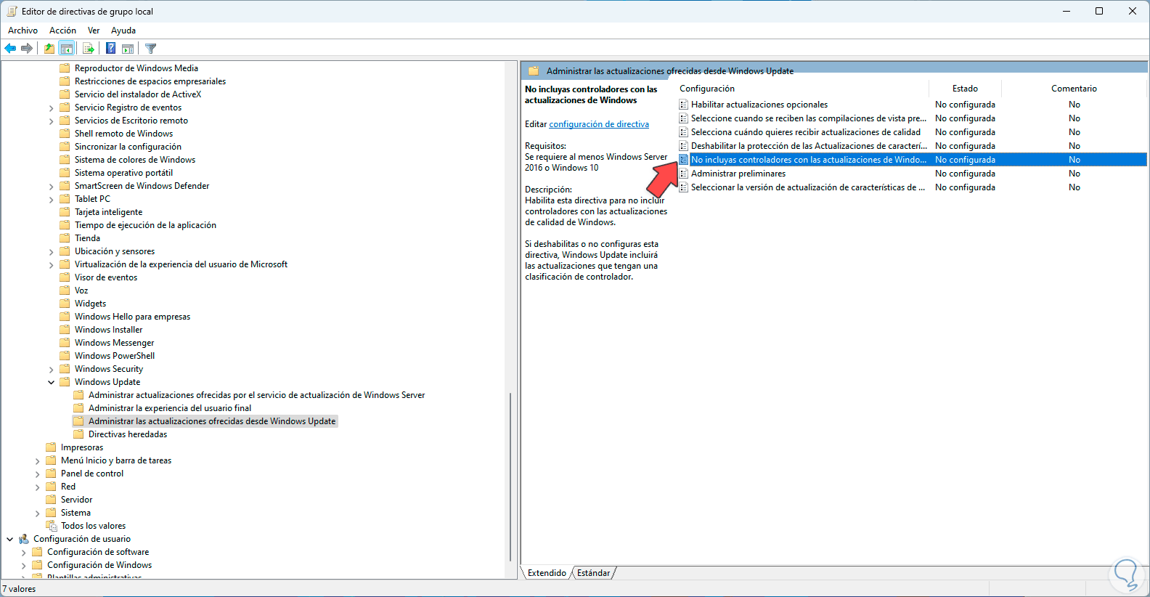
Task: Click the policy icon beside Deshabilitar la protección
Action: (x=683, y=146)
